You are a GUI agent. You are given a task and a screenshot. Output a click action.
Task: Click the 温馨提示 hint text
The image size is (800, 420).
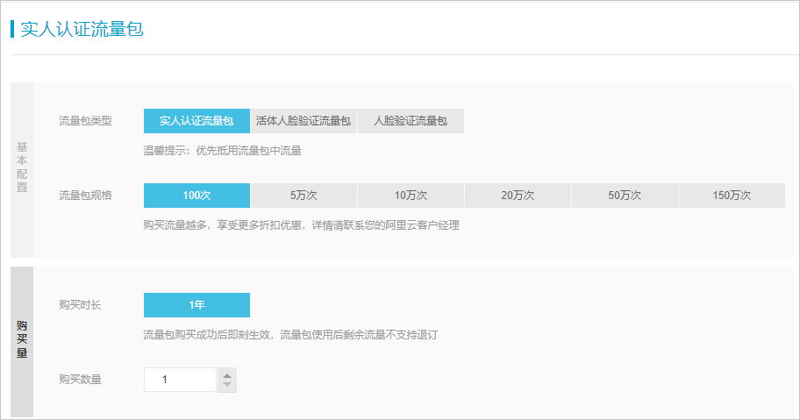[223, 151]
